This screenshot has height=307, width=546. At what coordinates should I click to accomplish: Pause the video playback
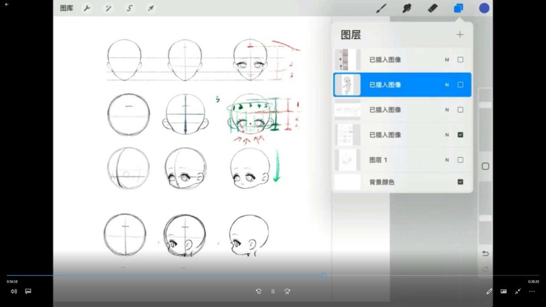[272, 291]
